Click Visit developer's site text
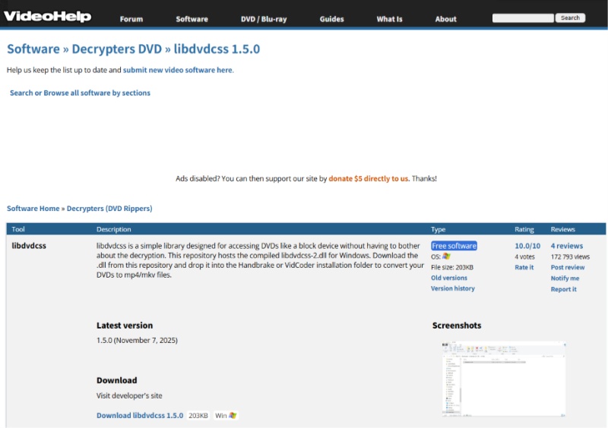The height and width of the screenshot is (428, 608). (x=129, y=395)
